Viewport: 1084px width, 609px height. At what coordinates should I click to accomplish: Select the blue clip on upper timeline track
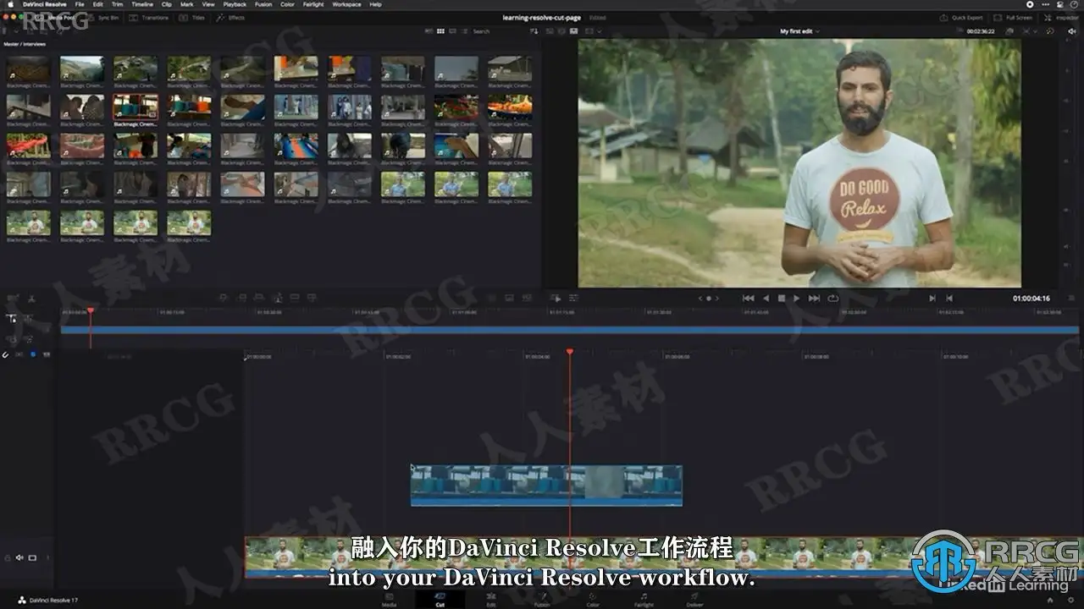pos(546,486)
